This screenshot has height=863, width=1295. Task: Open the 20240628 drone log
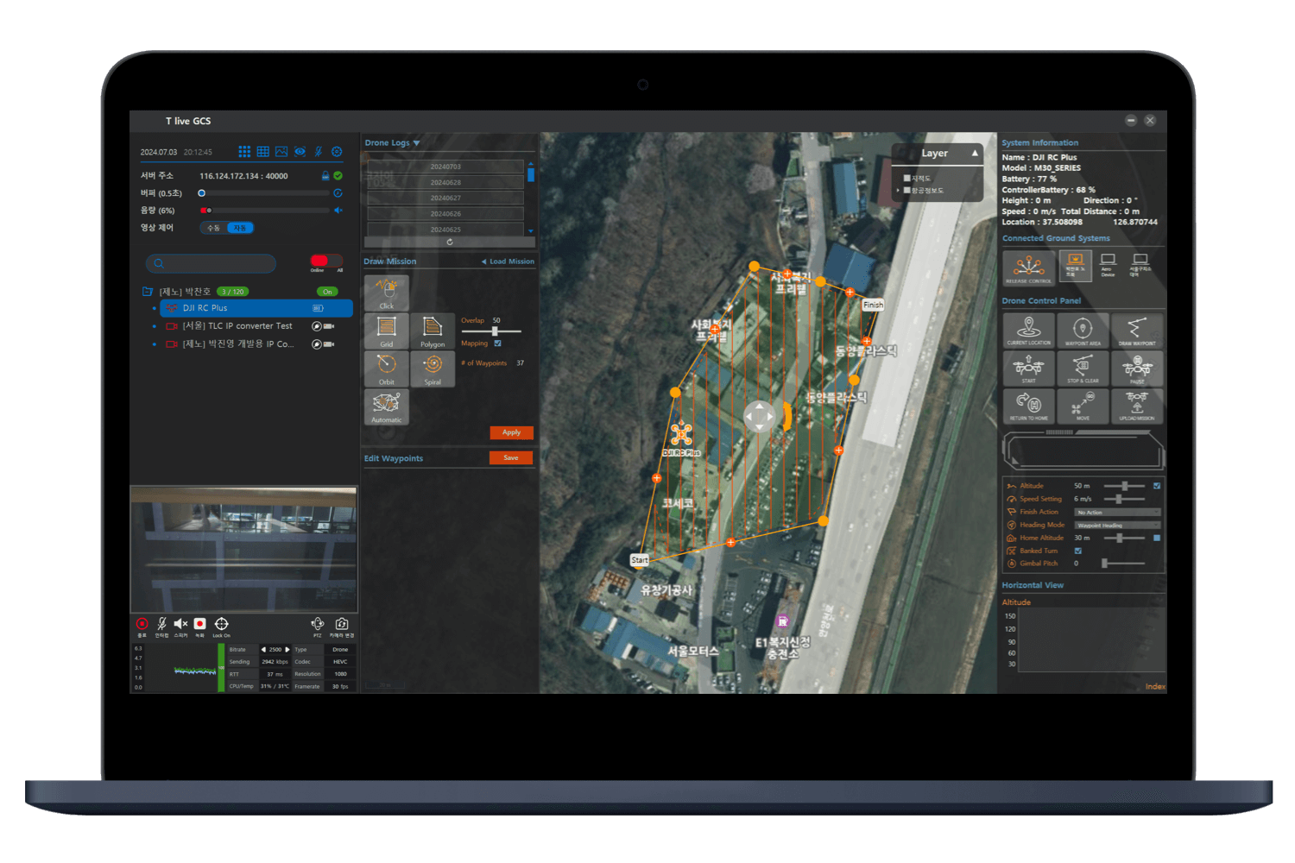[x=445, y=182]
